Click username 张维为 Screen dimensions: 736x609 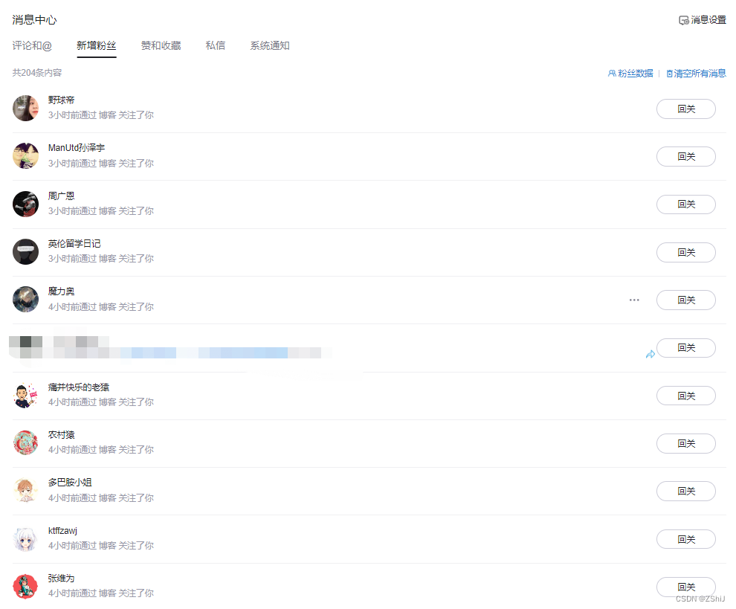[x=61, y=579]
